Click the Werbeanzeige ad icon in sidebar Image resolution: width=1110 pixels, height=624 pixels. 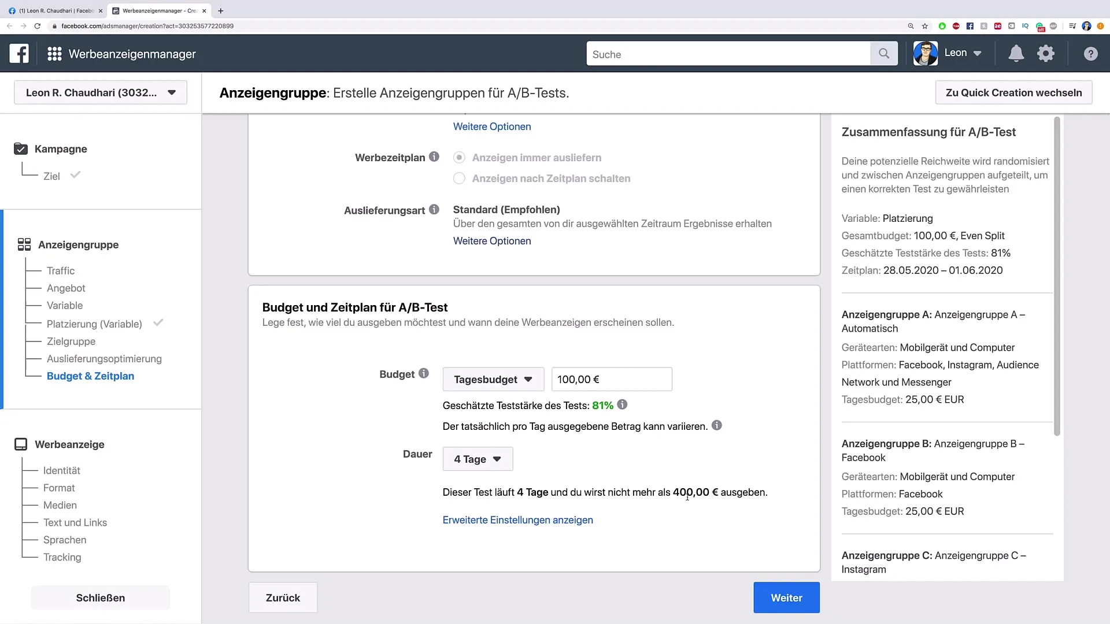21,444
